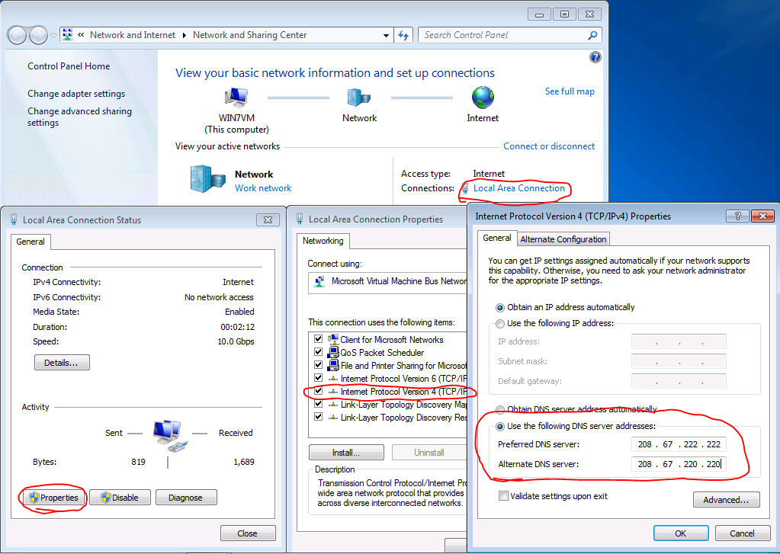Click the Work network building icon

pyautogui.click(x=207, y=180)
